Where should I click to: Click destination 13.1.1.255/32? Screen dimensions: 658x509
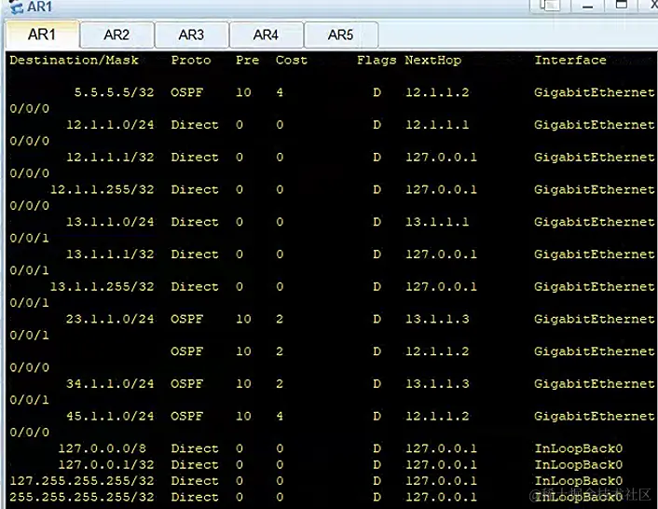[102, 286]
